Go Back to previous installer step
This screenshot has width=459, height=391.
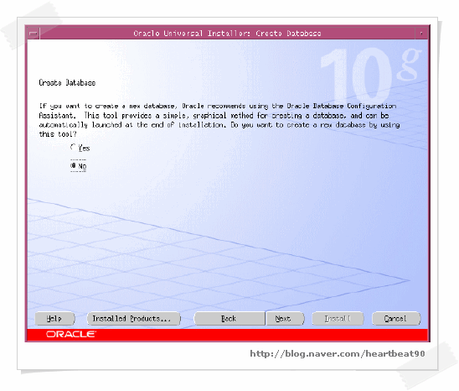229,319
